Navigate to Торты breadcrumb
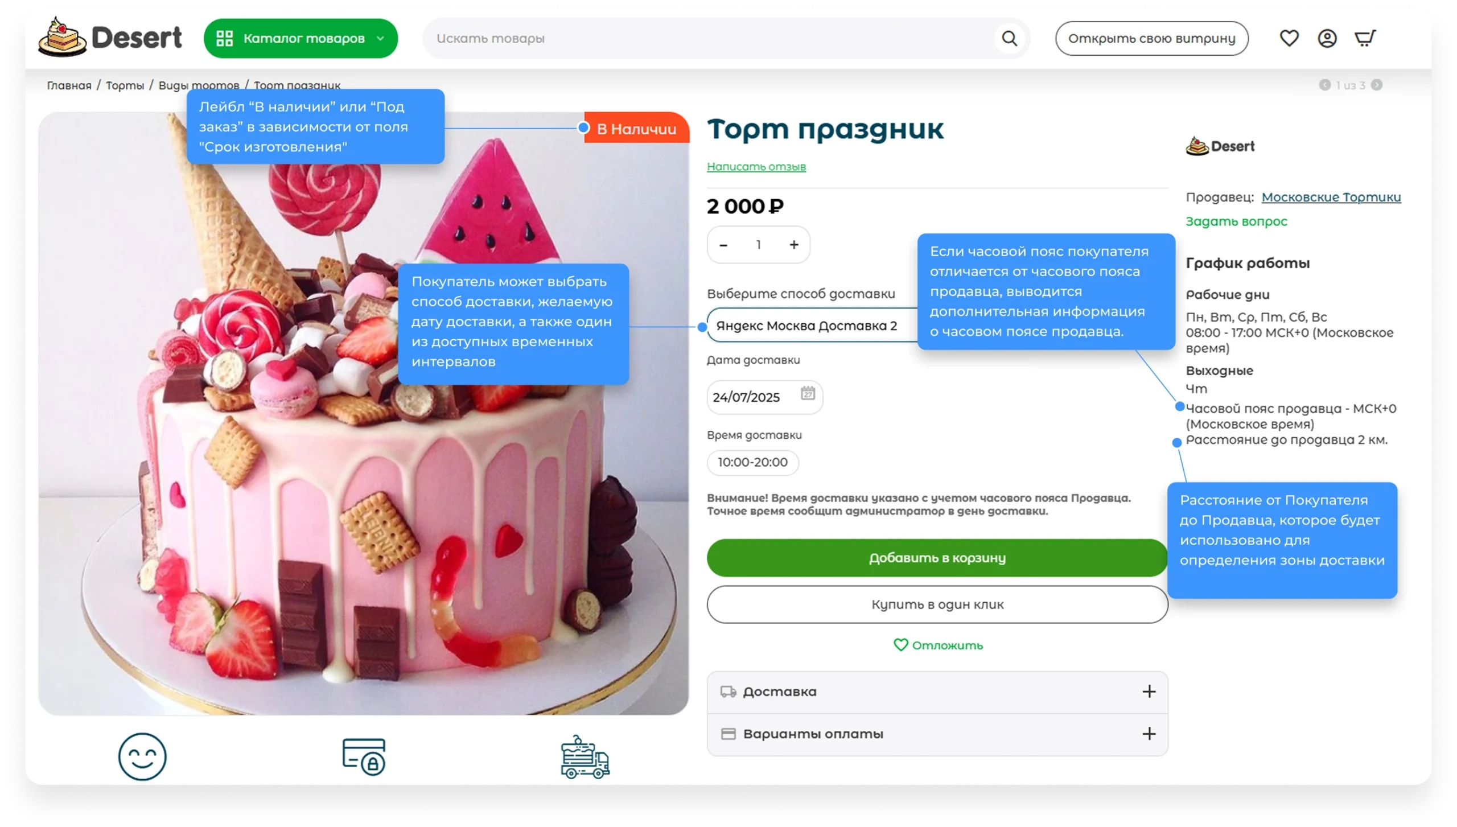The image size is (1457, 827). tap(125, 85)
